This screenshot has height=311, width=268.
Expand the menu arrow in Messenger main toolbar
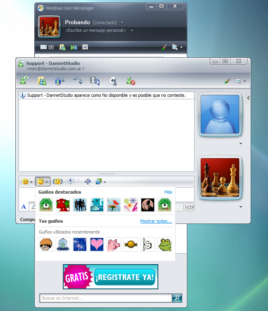click(181, 48)
